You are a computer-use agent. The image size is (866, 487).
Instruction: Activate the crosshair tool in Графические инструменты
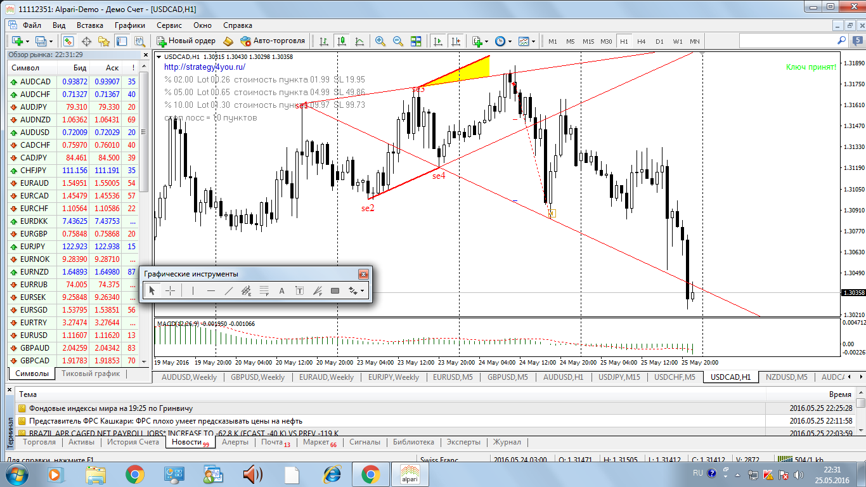coord(171,291)
